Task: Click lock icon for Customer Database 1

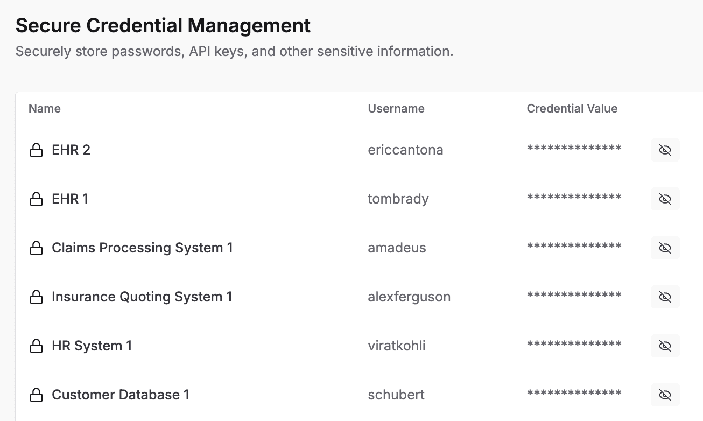Action: click(x=36, y=395)
